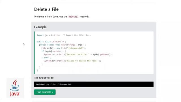
Task: Click the 'import java.io.File;' code line
Action: click(64, 35)
